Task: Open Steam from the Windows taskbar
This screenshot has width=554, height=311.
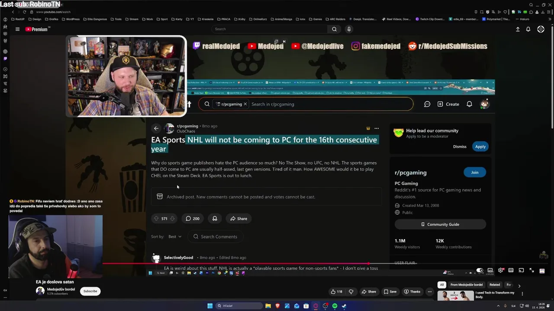Action: pos(344,306)
